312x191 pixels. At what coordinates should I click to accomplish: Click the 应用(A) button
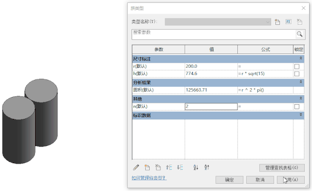pos(291,180)
